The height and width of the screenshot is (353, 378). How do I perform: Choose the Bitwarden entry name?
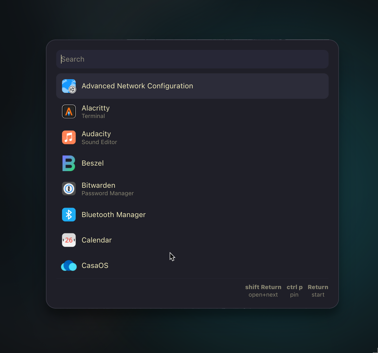[x=98, y=185]
